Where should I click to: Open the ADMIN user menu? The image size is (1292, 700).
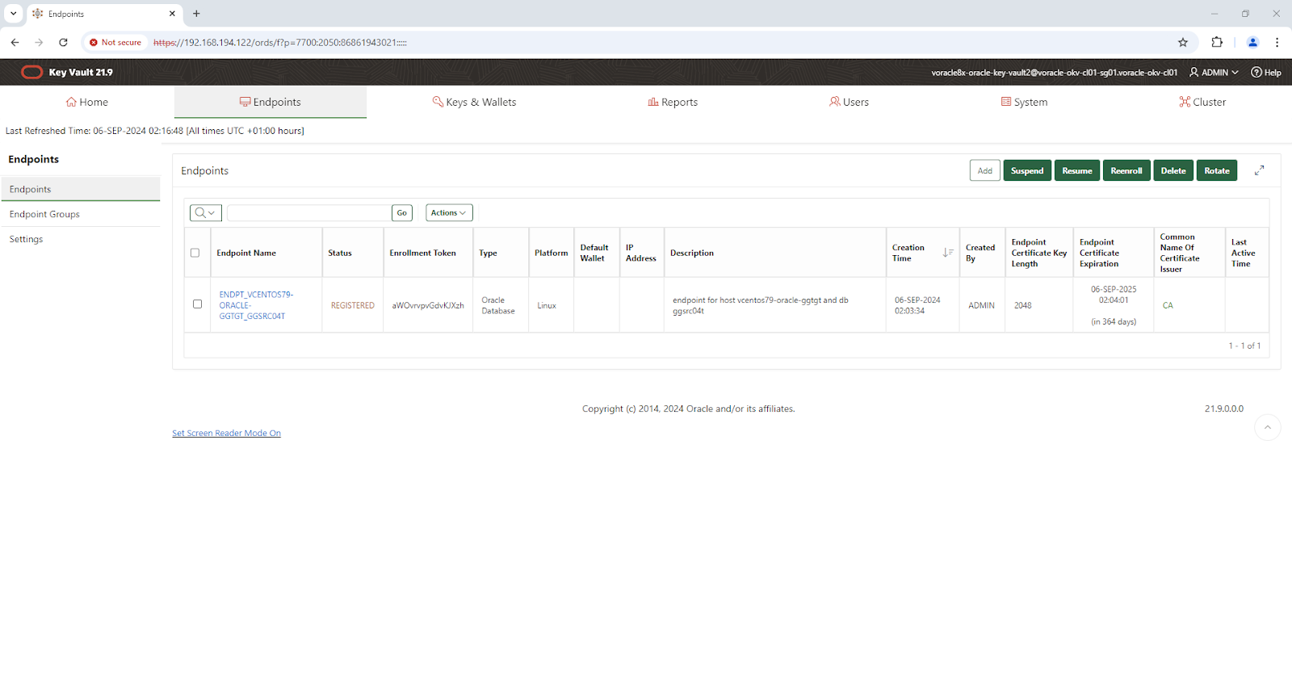(x=1214, y=73)
